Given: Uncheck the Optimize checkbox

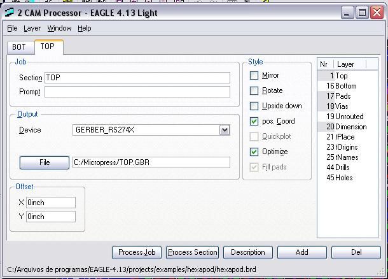Looking at the screenshot, I should [x=254, y=152].
